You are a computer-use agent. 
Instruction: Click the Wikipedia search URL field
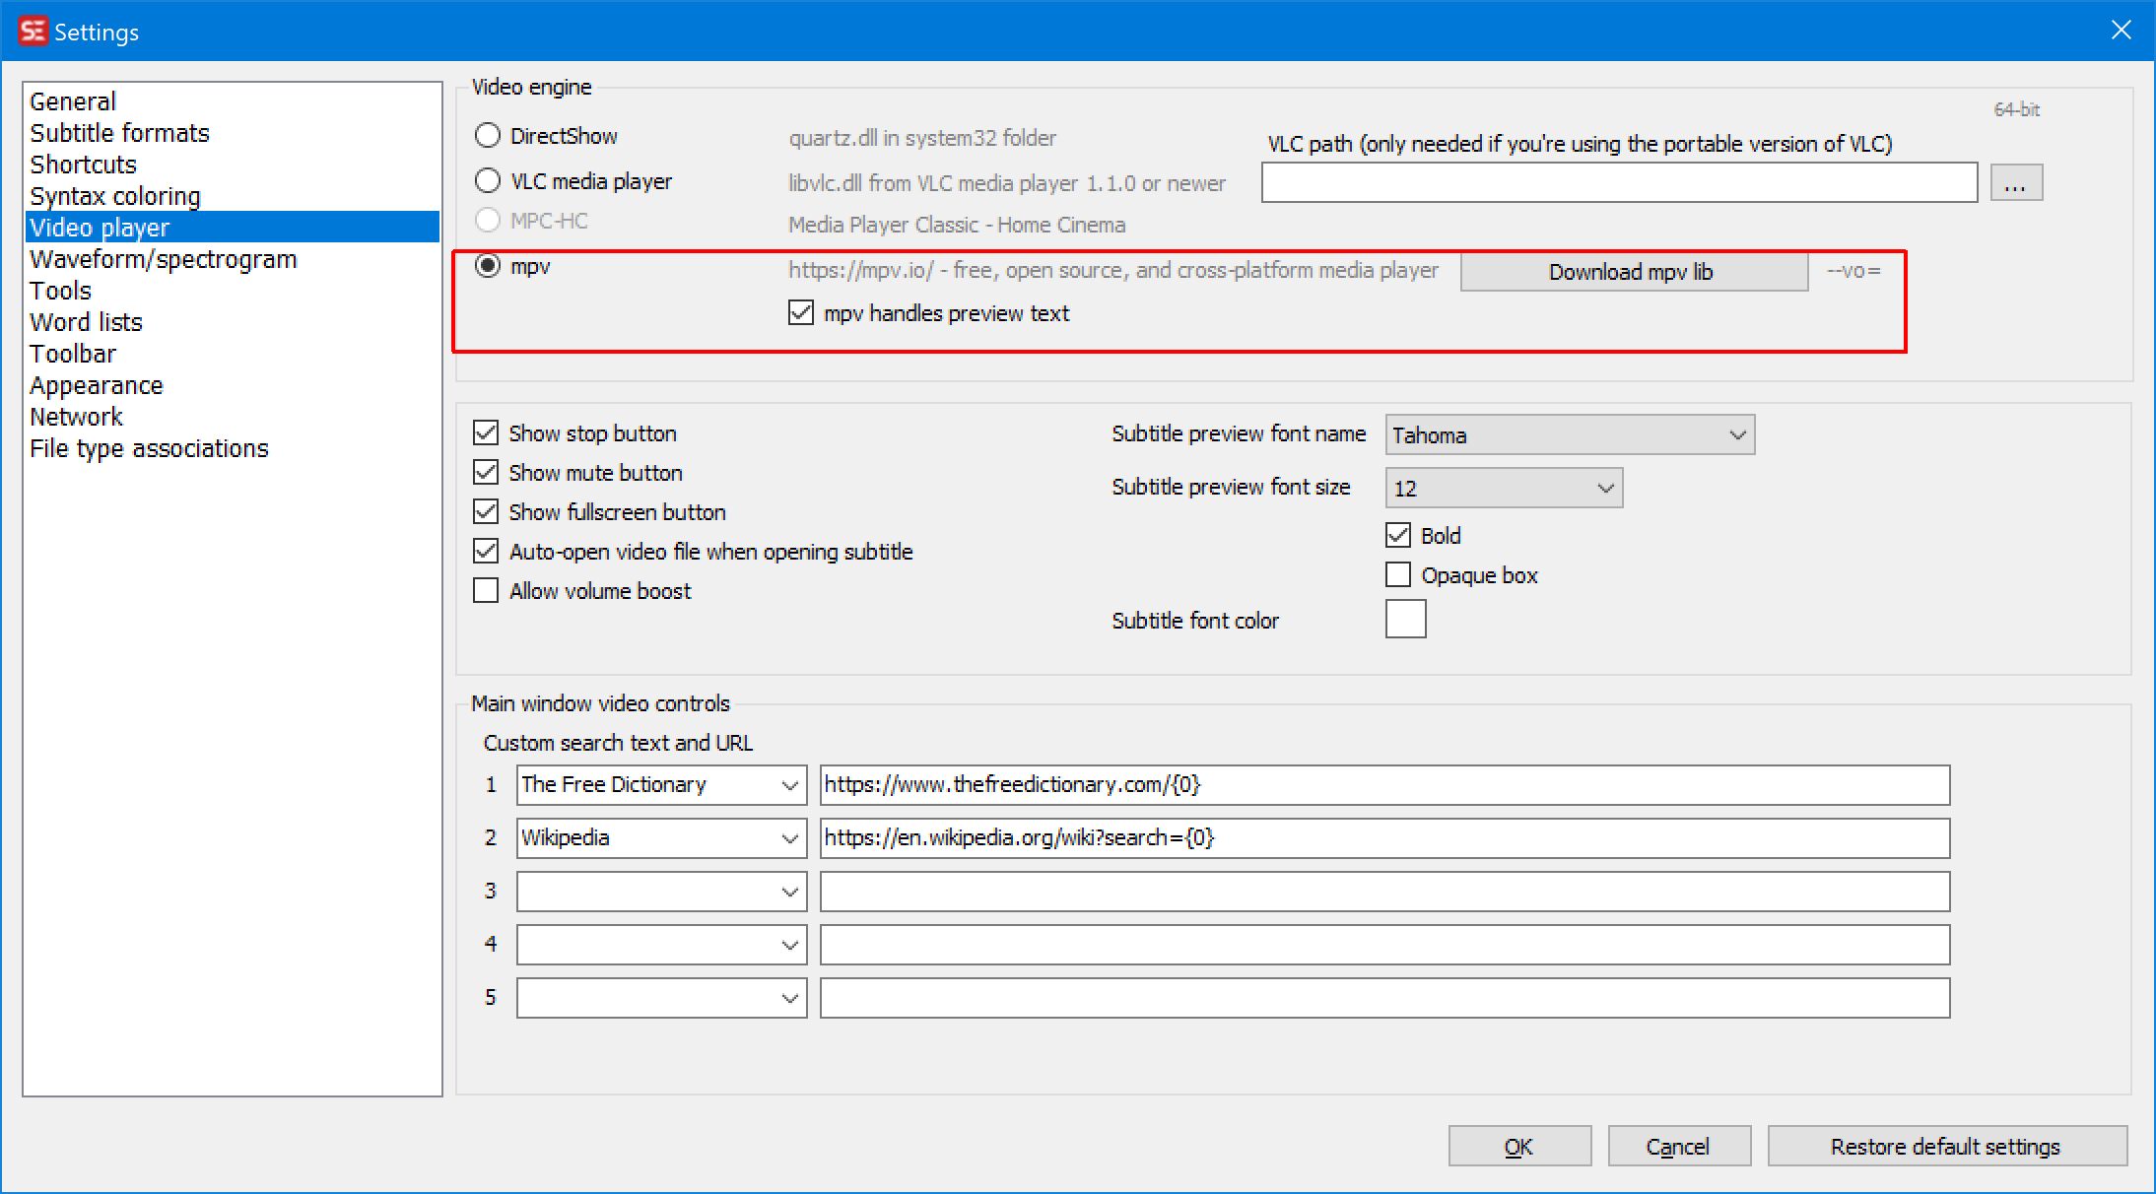coord(1383,838)
